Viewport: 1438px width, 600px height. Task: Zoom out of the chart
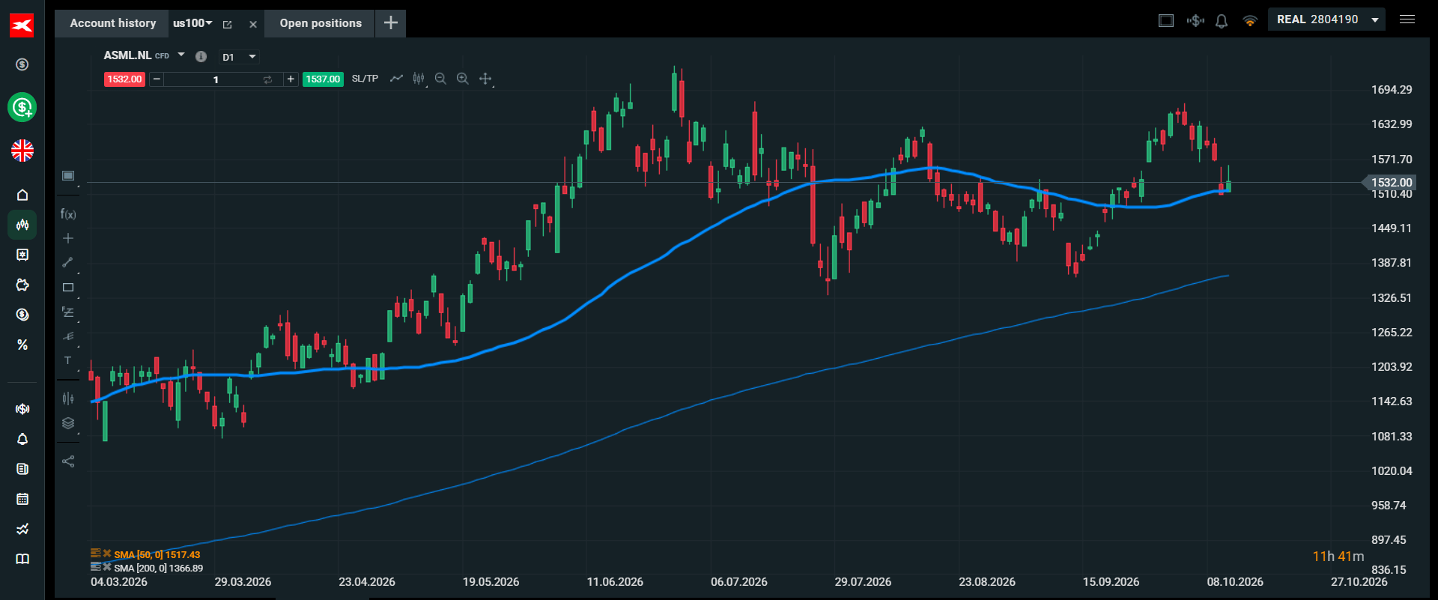440,79
